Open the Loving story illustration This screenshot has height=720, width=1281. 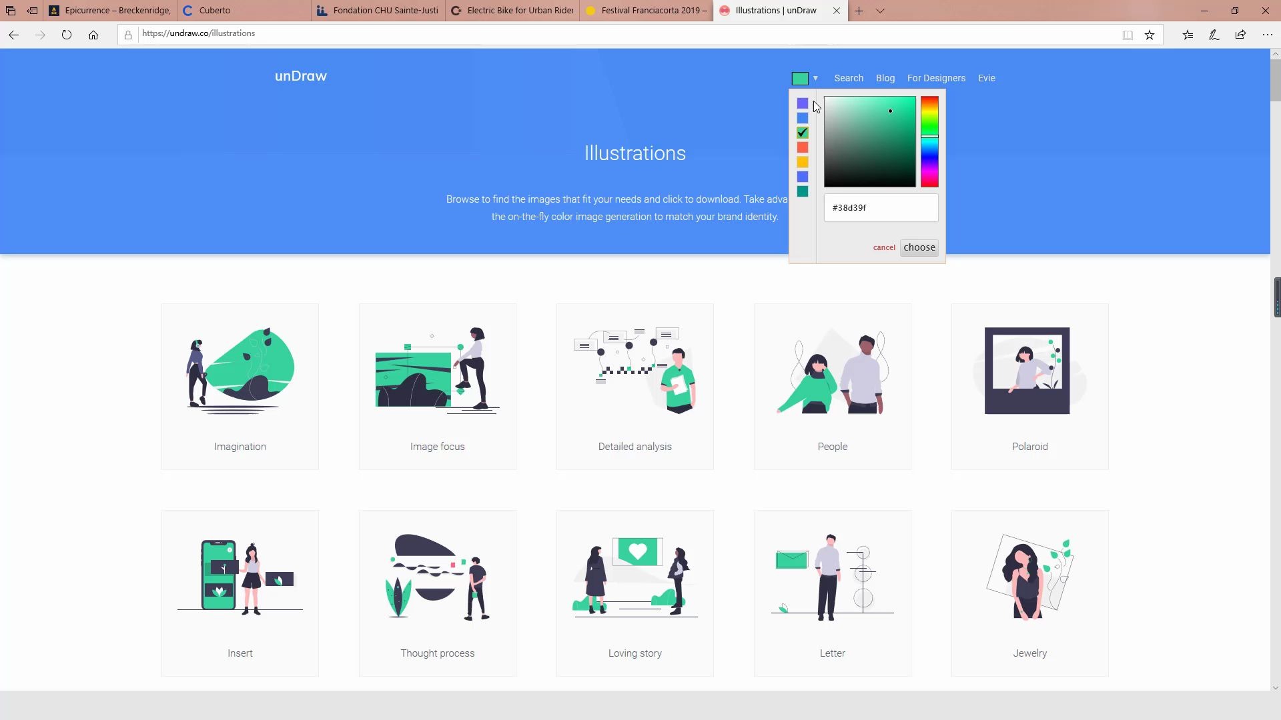(635, 593)
